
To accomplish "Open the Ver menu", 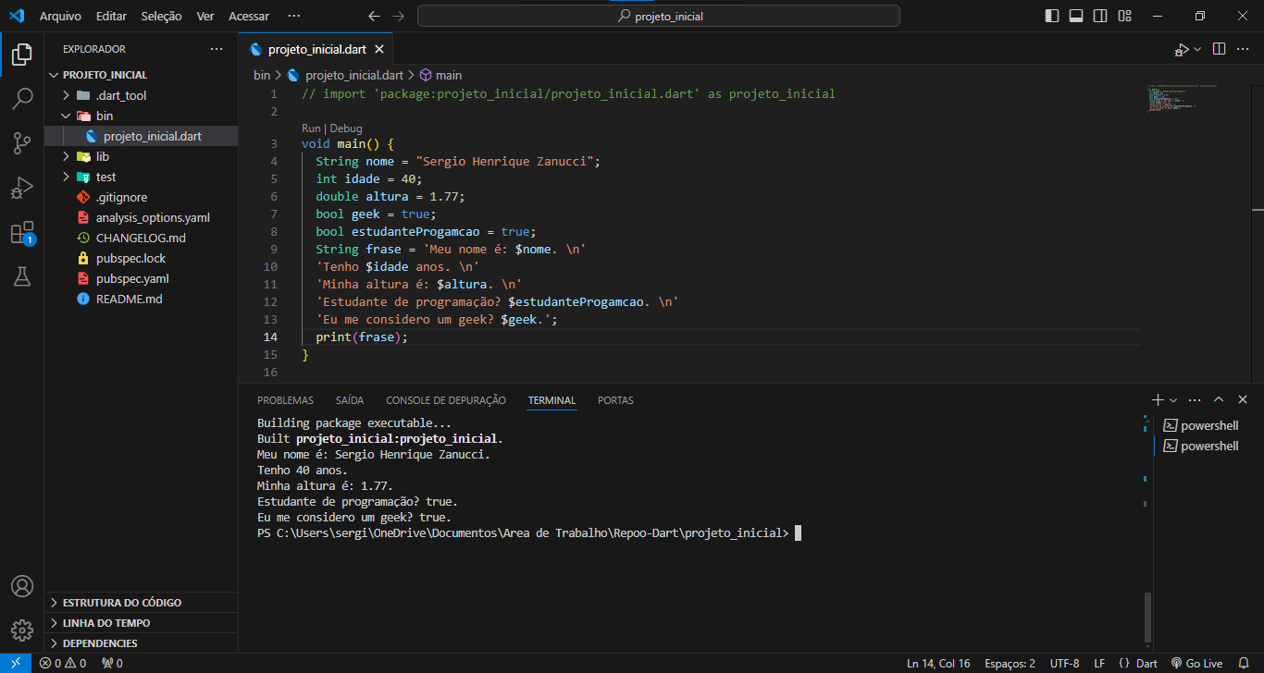I will (x=205, y=16).
